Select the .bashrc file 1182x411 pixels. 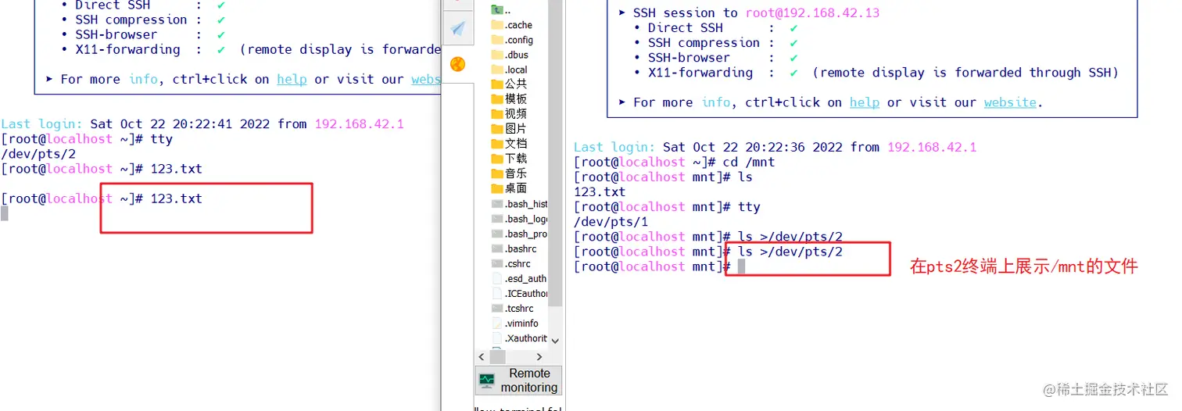click(x=514, y=248)
